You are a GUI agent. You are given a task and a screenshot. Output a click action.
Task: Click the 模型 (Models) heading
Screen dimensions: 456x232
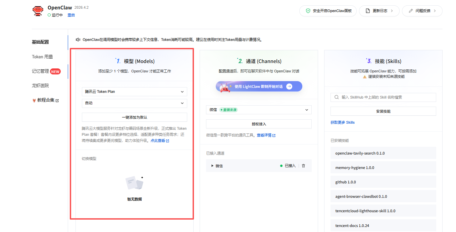click(x=139, y=61)
